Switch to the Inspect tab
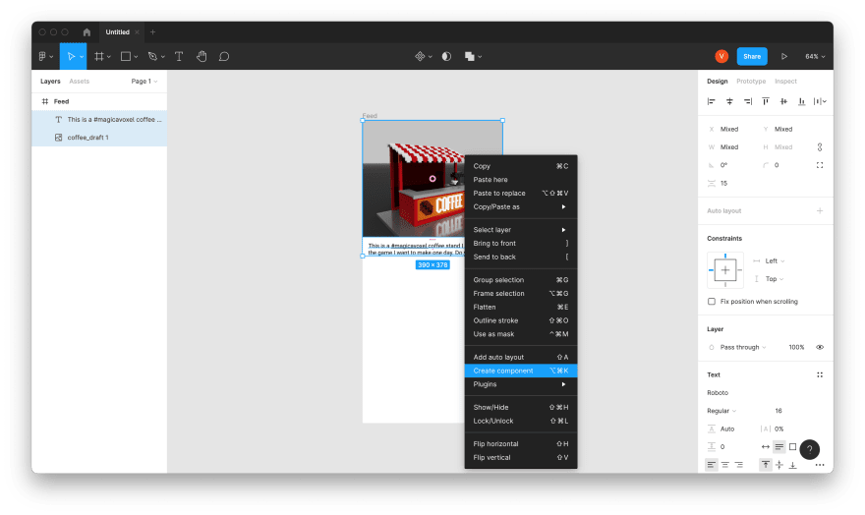Viewport: 865px width, 515px height. point(785,81)
